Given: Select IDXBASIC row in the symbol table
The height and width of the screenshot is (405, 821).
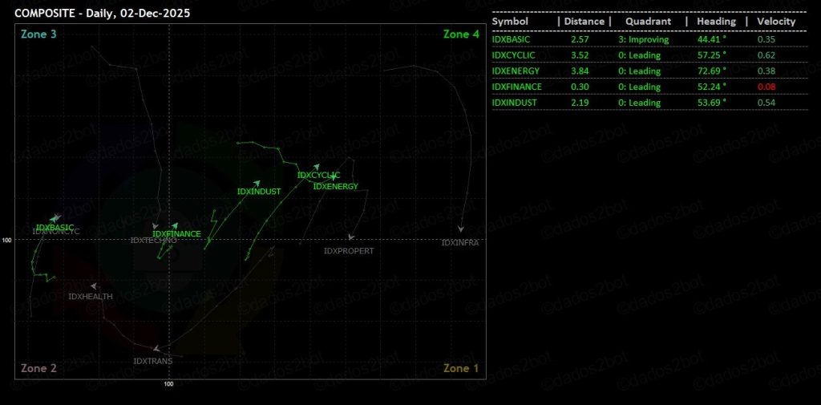Looking at the screenshot, I should point(511,38).
